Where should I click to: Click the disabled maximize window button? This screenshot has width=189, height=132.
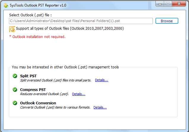pyautogui.click(x=168, y=4)
